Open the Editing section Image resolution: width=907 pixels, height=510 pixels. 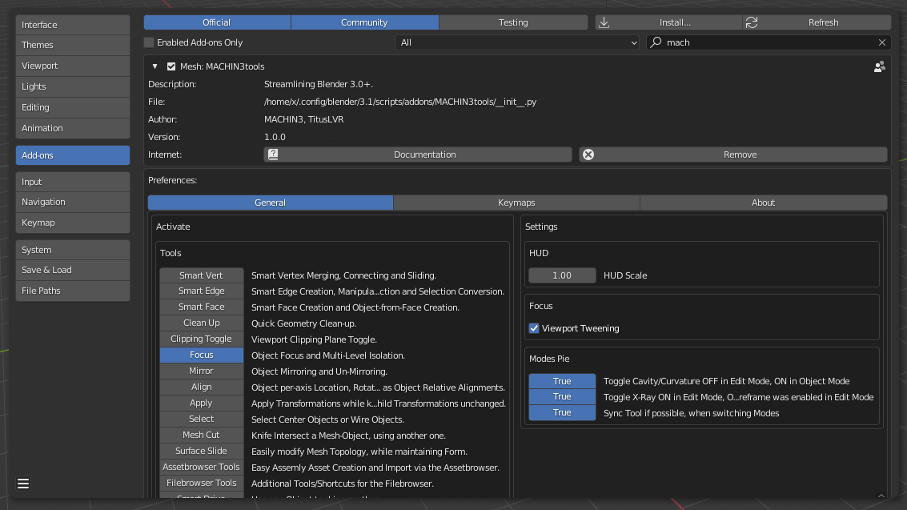pos(73,107)
